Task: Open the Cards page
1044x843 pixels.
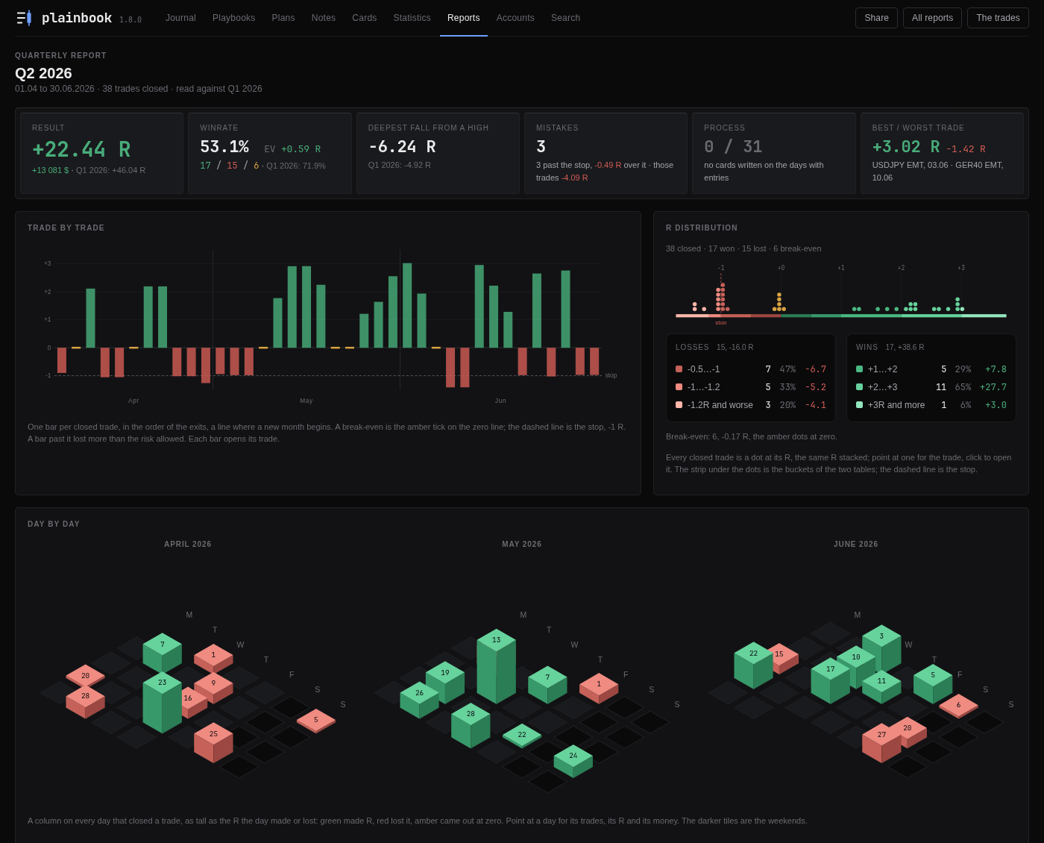Action: [365, 18]
